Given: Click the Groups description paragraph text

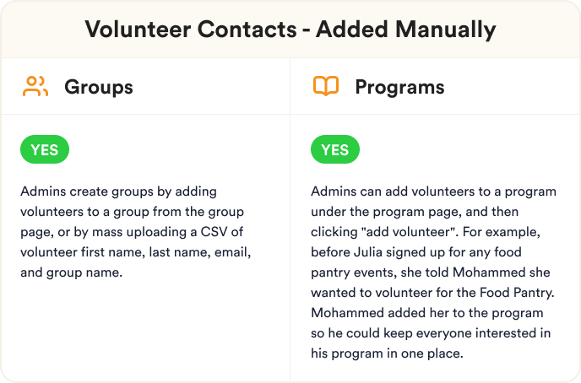Looking at the screenshot, I should pyautogui.click(x=136, y=232).
